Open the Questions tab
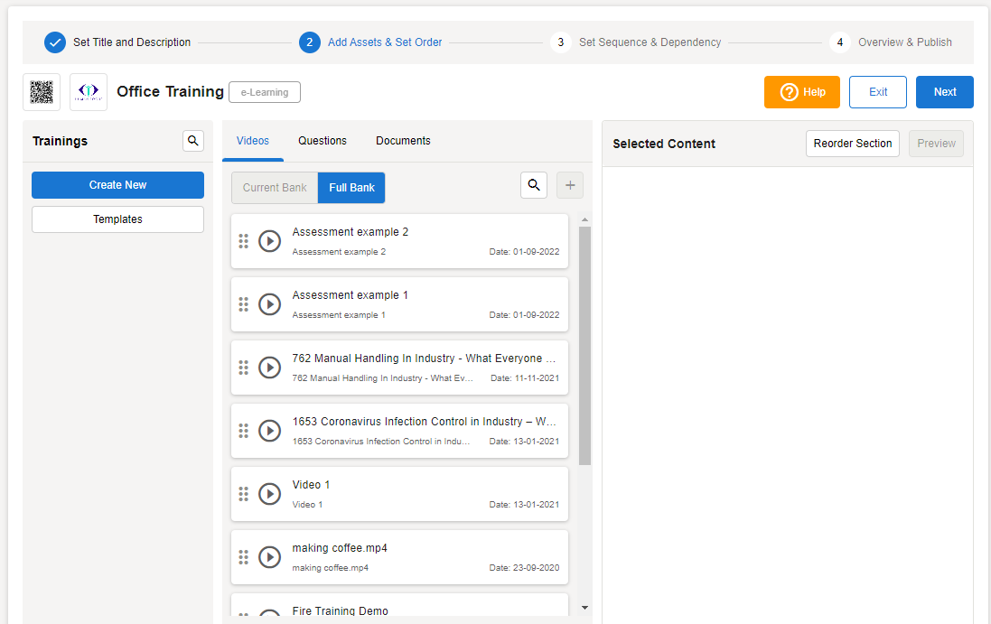The image size is (991, 624). point(323,141)
